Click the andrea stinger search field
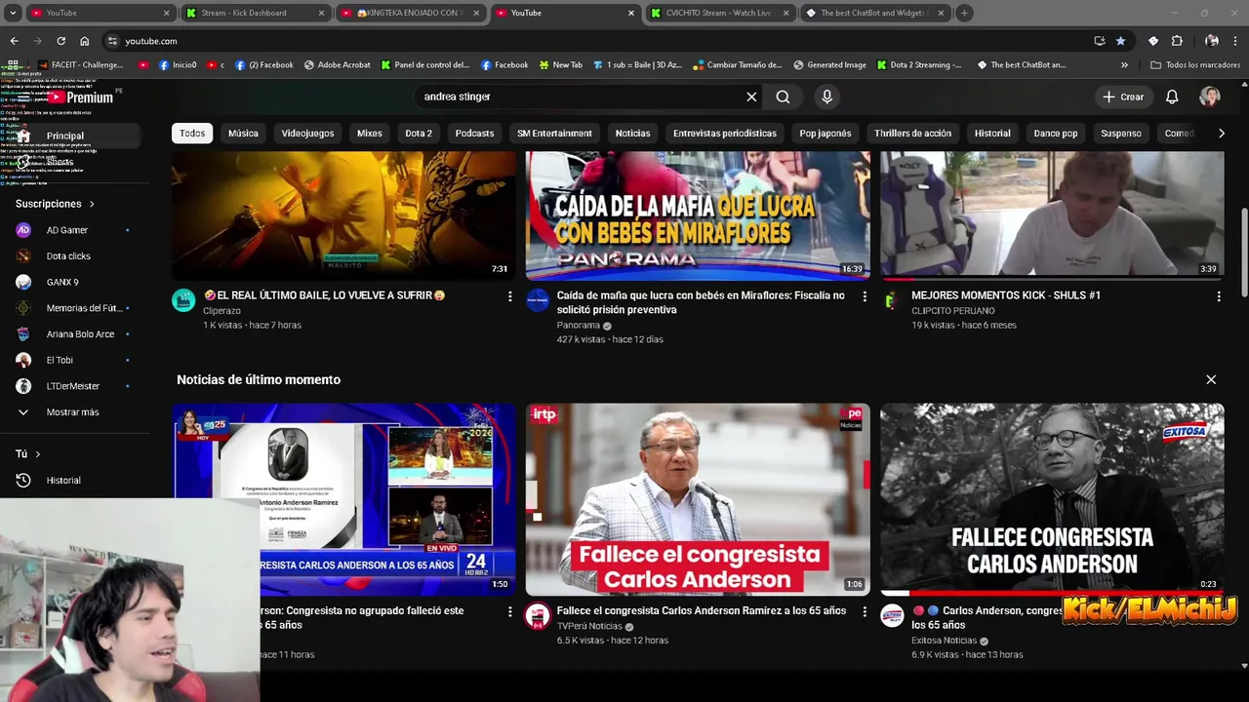The width and height of the screenshot is (1249, 702). tap(581, 97)
